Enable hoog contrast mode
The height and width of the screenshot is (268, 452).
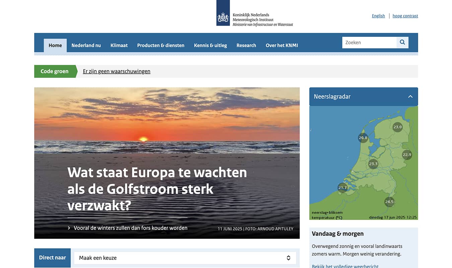[x=405, y=16]
